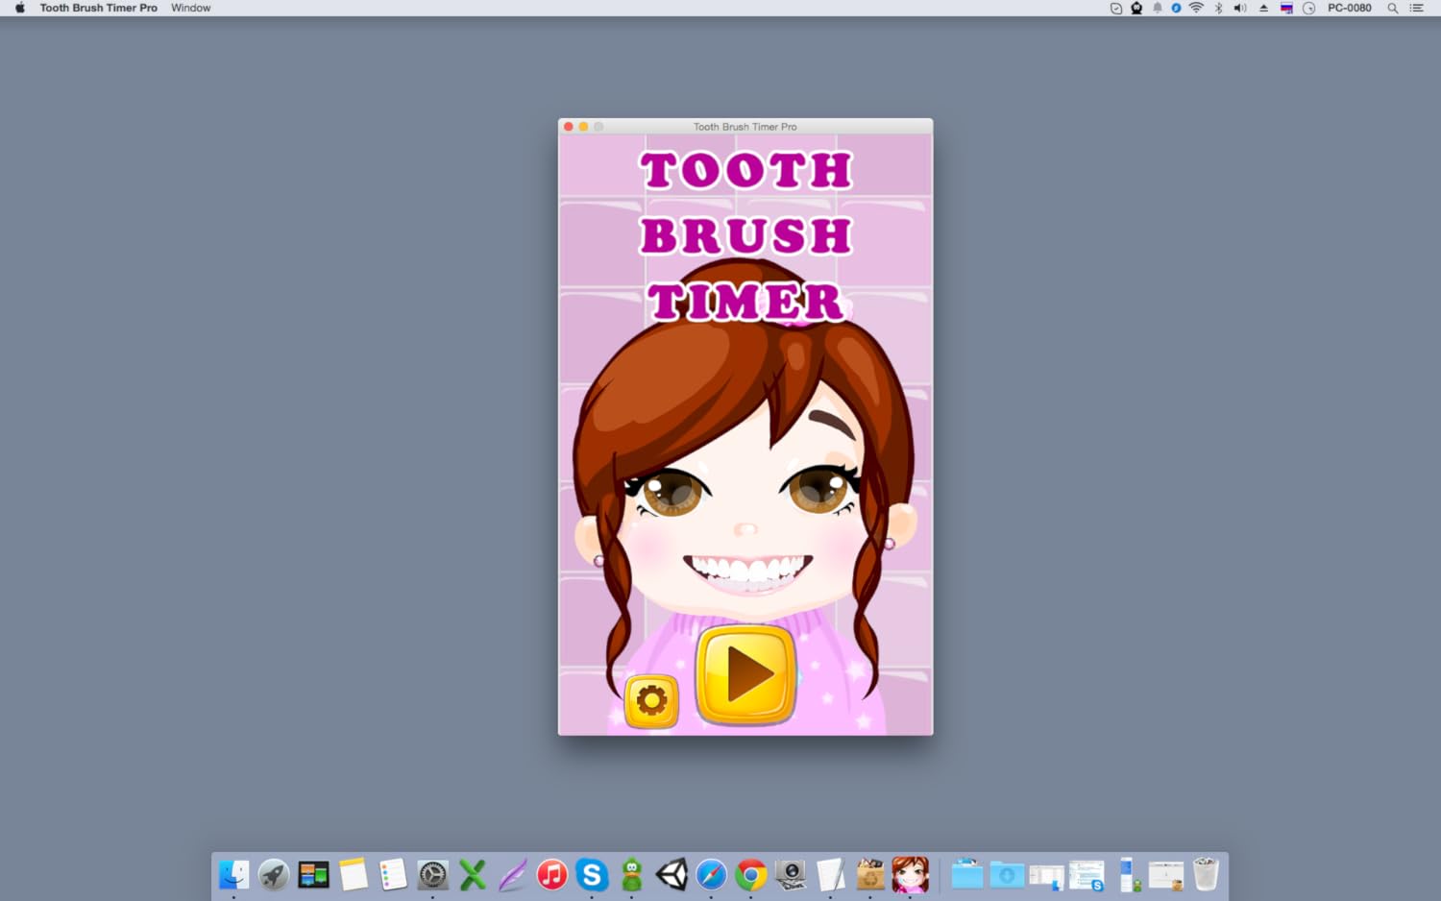Open Google Chrome in the dock
The height and width of the screenshot is (901, 1441).
(751, 875)
